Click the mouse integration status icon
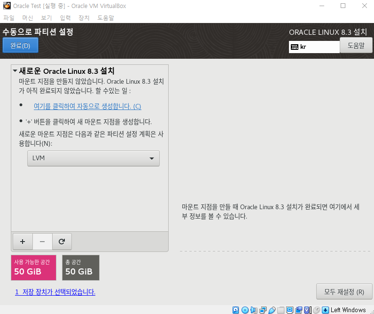The width and height of the screenshot is (374, 314). point(316,310)
